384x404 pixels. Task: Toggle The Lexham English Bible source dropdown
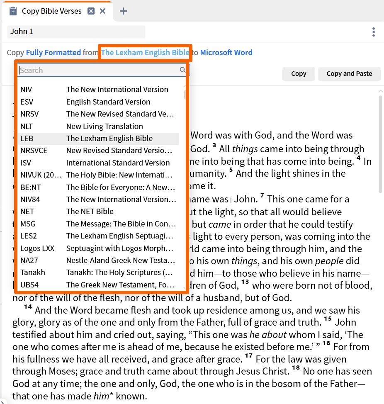coord(145,53)
